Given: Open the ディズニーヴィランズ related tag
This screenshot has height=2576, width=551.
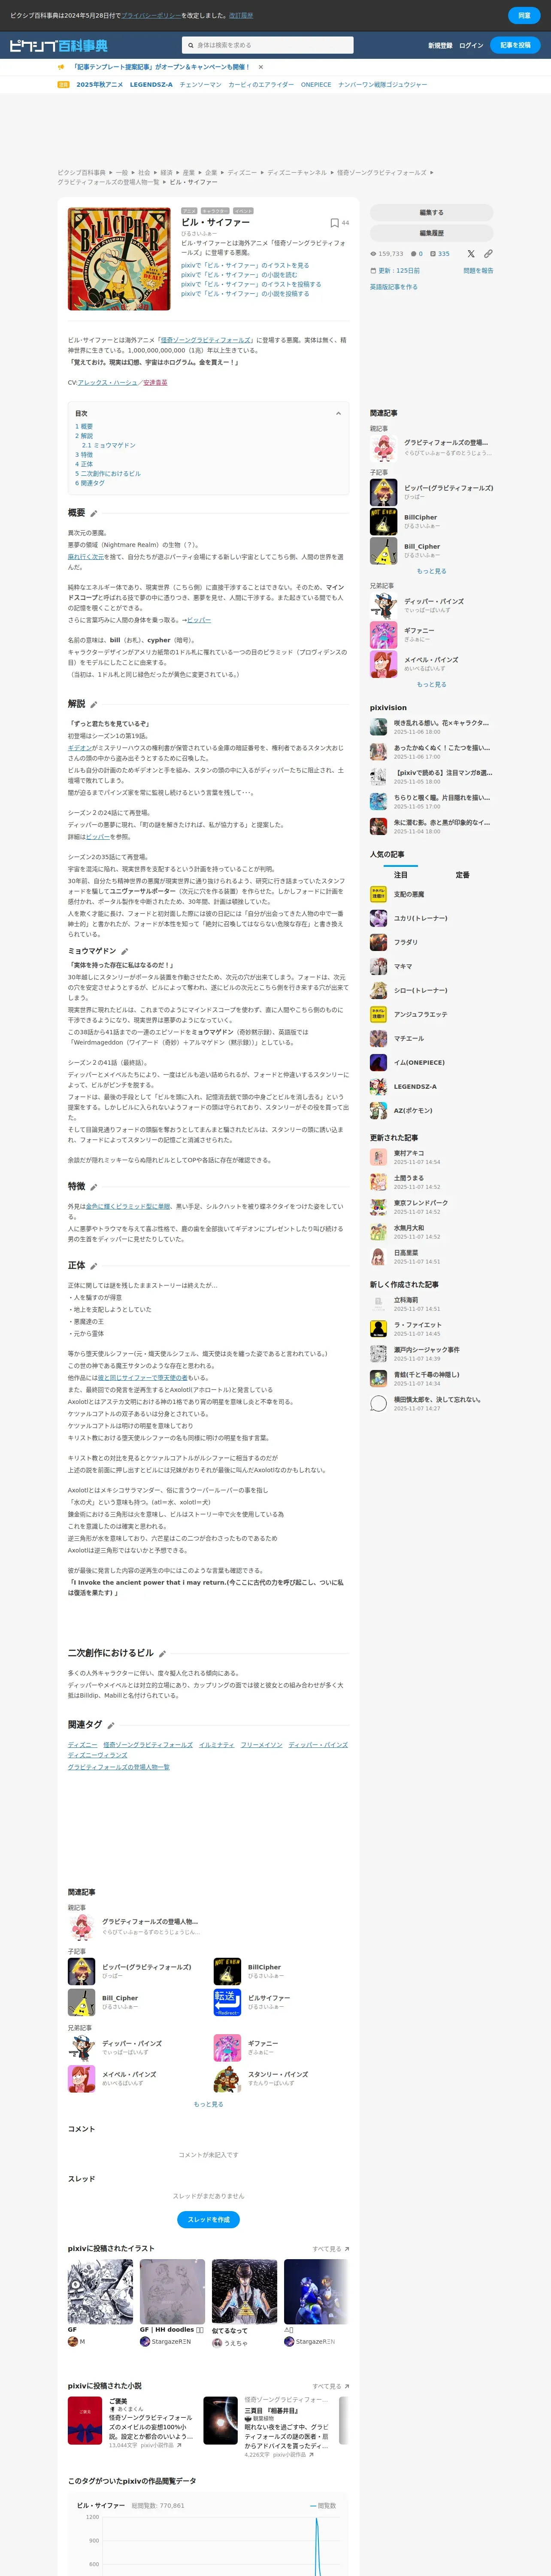Looking at the screenshot, I should 97,1755.
